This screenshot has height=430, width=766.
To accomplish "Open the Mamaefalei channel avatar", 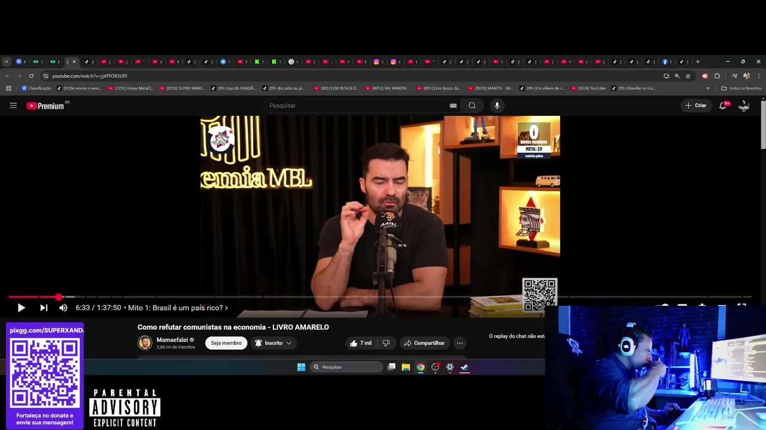I will pyautogui.click(x=145, y=343).
